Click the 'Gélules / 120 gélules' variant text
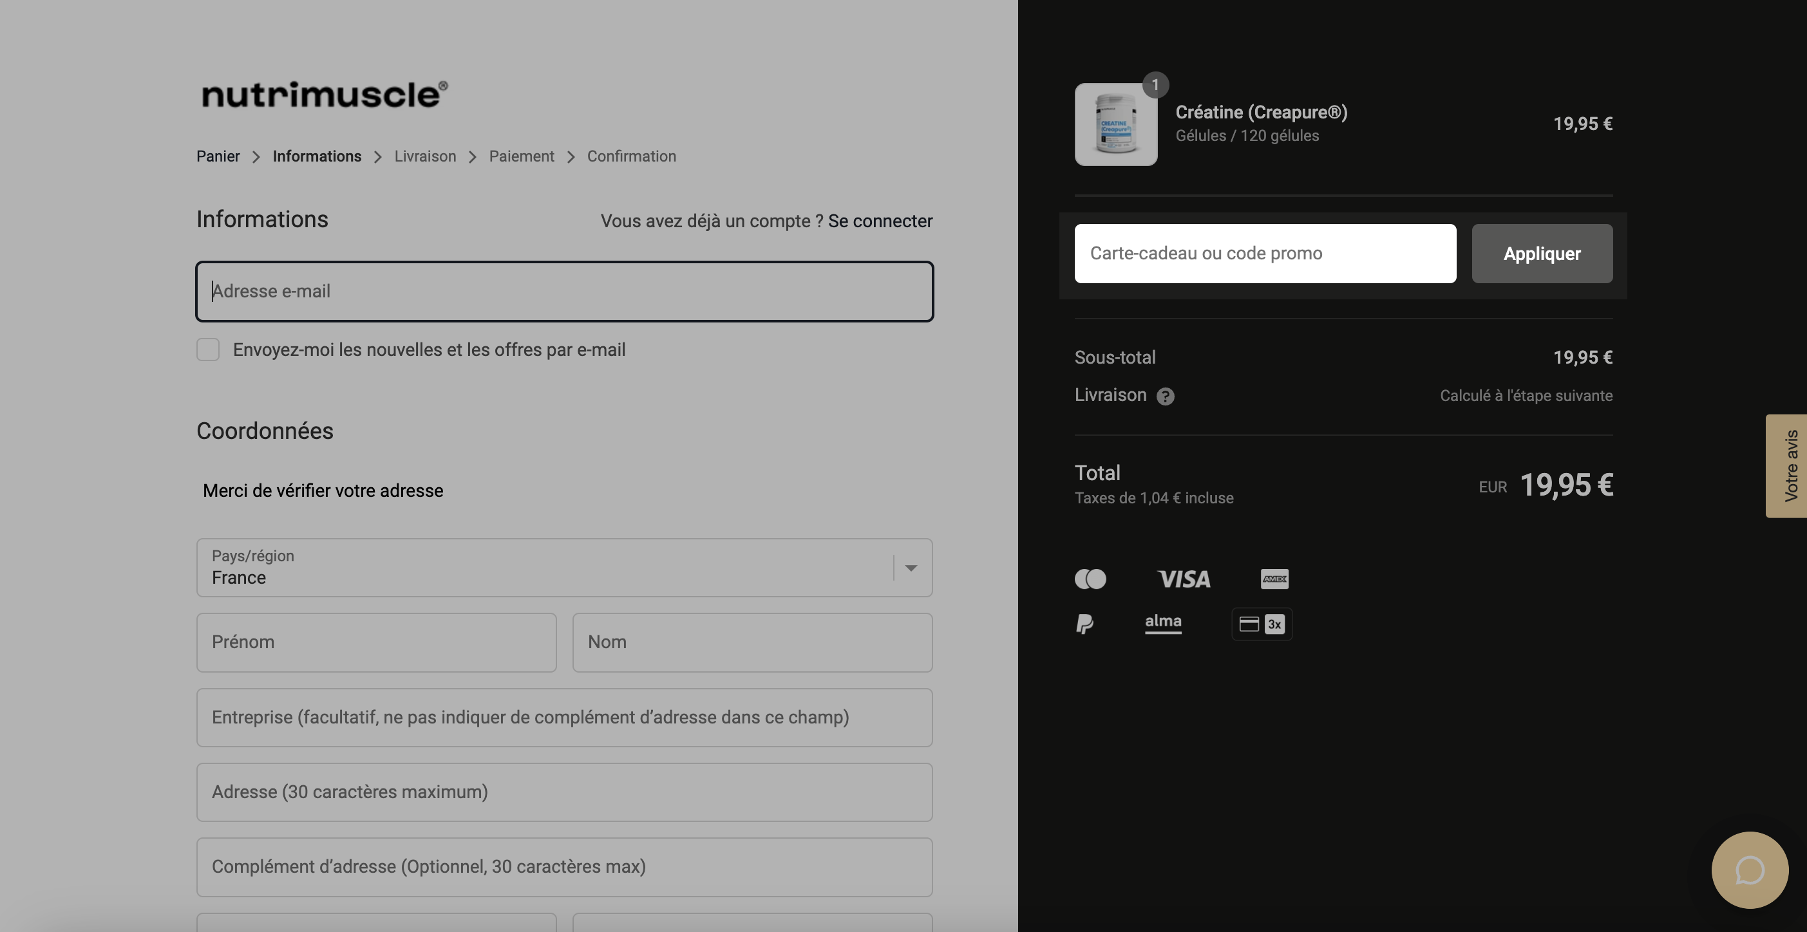The height and width of the screenshot is (932, 1807). pos(1247,136)
